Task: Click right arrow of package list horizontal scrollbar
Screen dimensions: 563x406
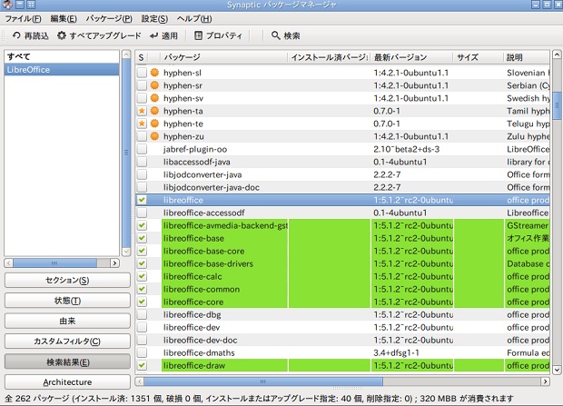Action: [x=545, y=381]
